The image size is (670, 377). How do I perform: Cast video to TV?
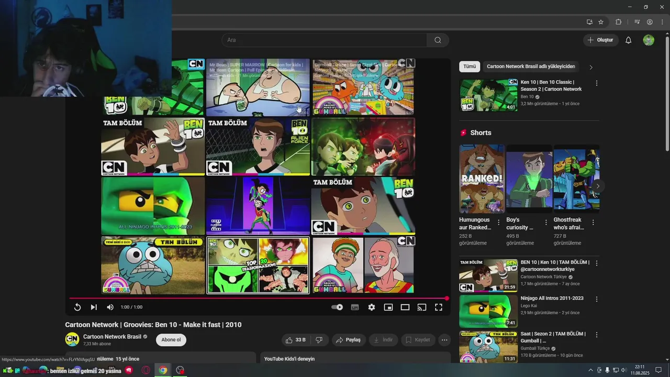[x=422, y=307]
